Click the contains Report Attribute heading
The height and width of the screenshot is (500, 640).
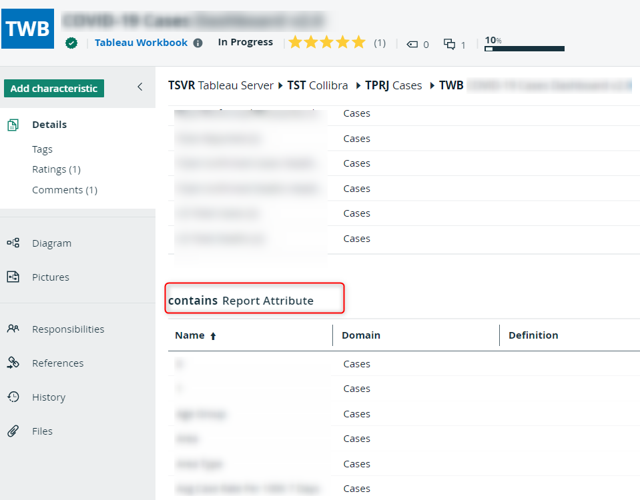tap(241, 301)
